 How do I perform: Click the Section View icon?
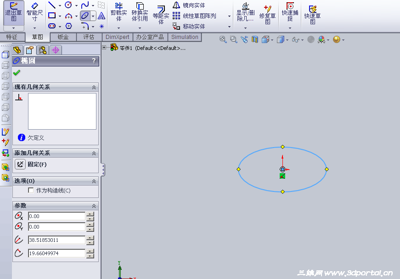254,39
